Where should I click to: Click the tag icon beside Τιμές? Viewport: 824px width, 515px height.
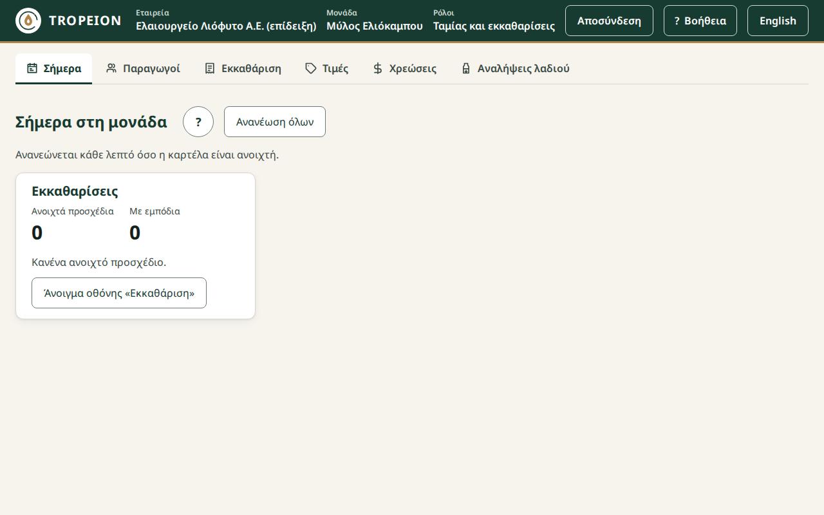tap(311, 68)
